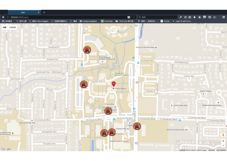Click the Middle Eastern Aromas restaurant icon
The image size is (227, 161).
[125, 139]
